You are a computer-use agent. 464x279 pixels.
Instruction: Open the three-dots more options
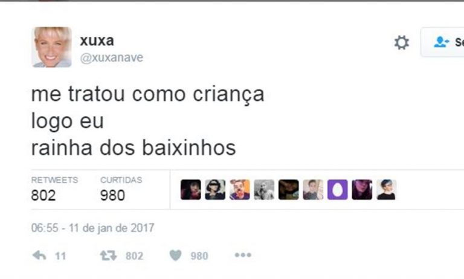[243, 255]
